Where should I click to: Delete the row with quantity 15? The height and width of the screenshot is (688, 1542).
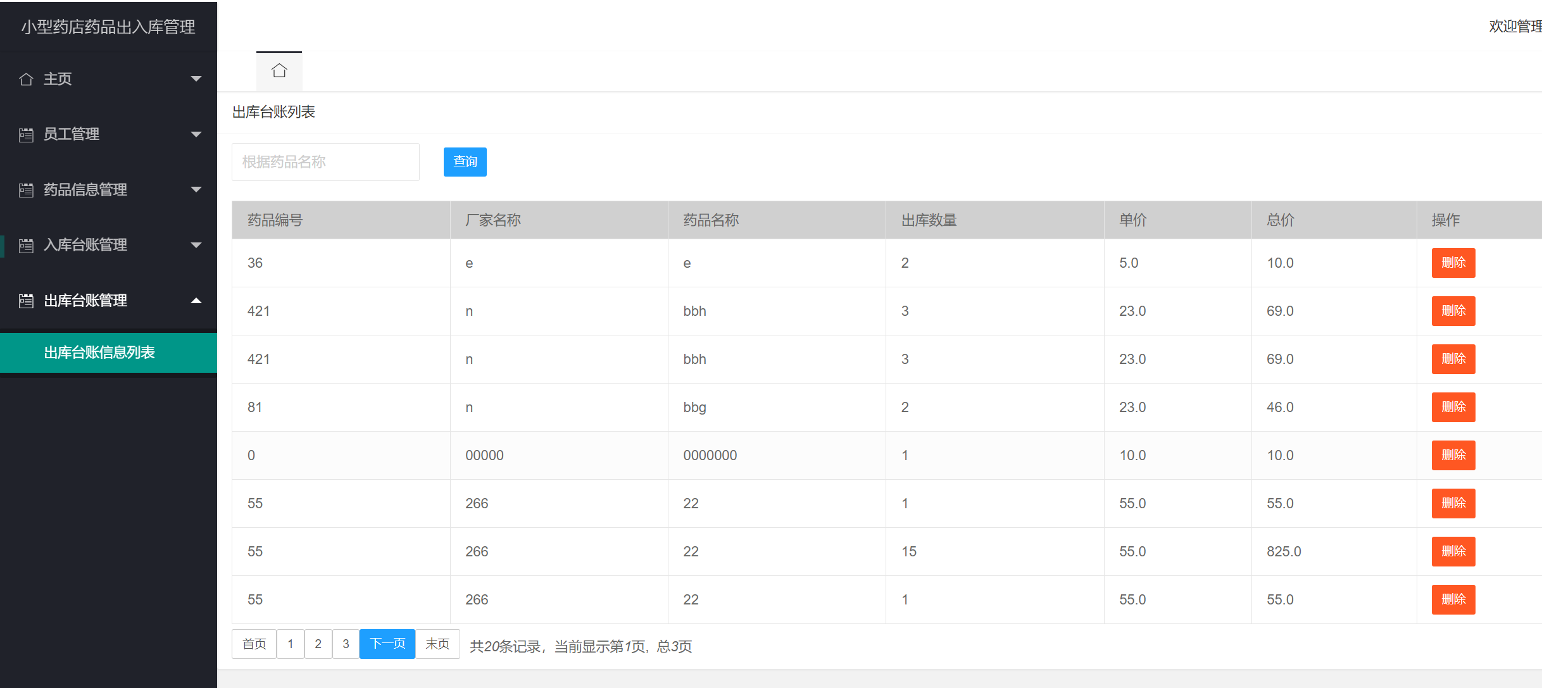coord(1453,551)
